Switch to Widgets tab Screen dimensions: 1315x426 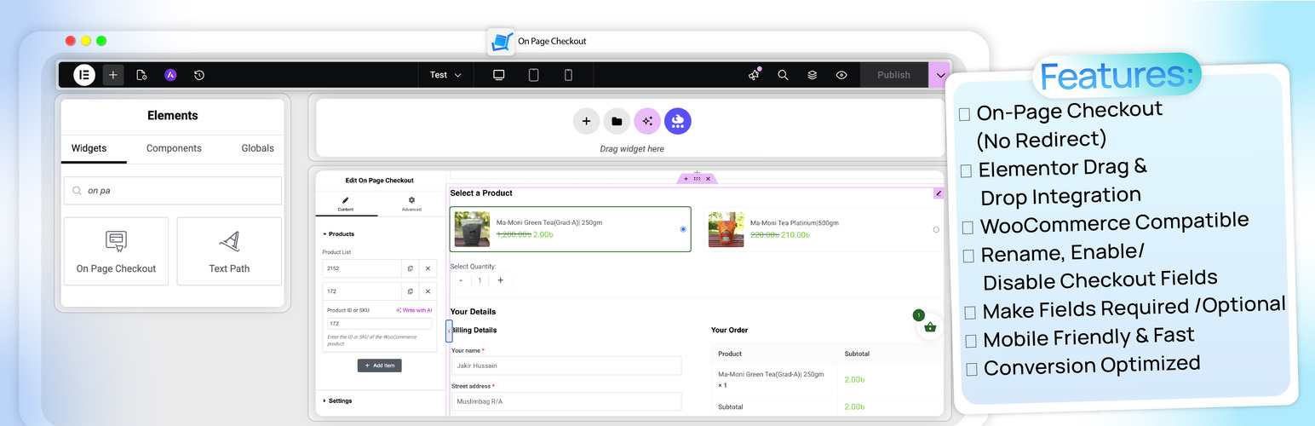click(x=89, y=148)
